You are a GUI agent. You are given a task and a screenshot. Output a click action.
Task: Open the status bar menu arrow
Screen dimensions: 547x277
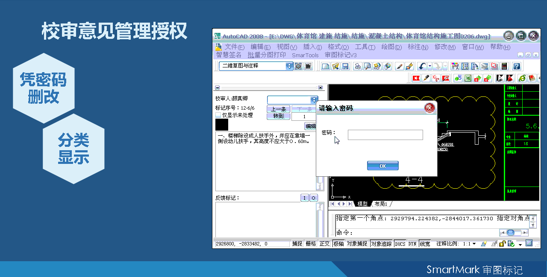[520, 245]
